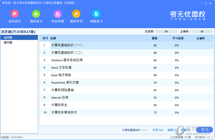215x140 pixels.
Task: Click the 正确率 column header
Action: [201, 38]
